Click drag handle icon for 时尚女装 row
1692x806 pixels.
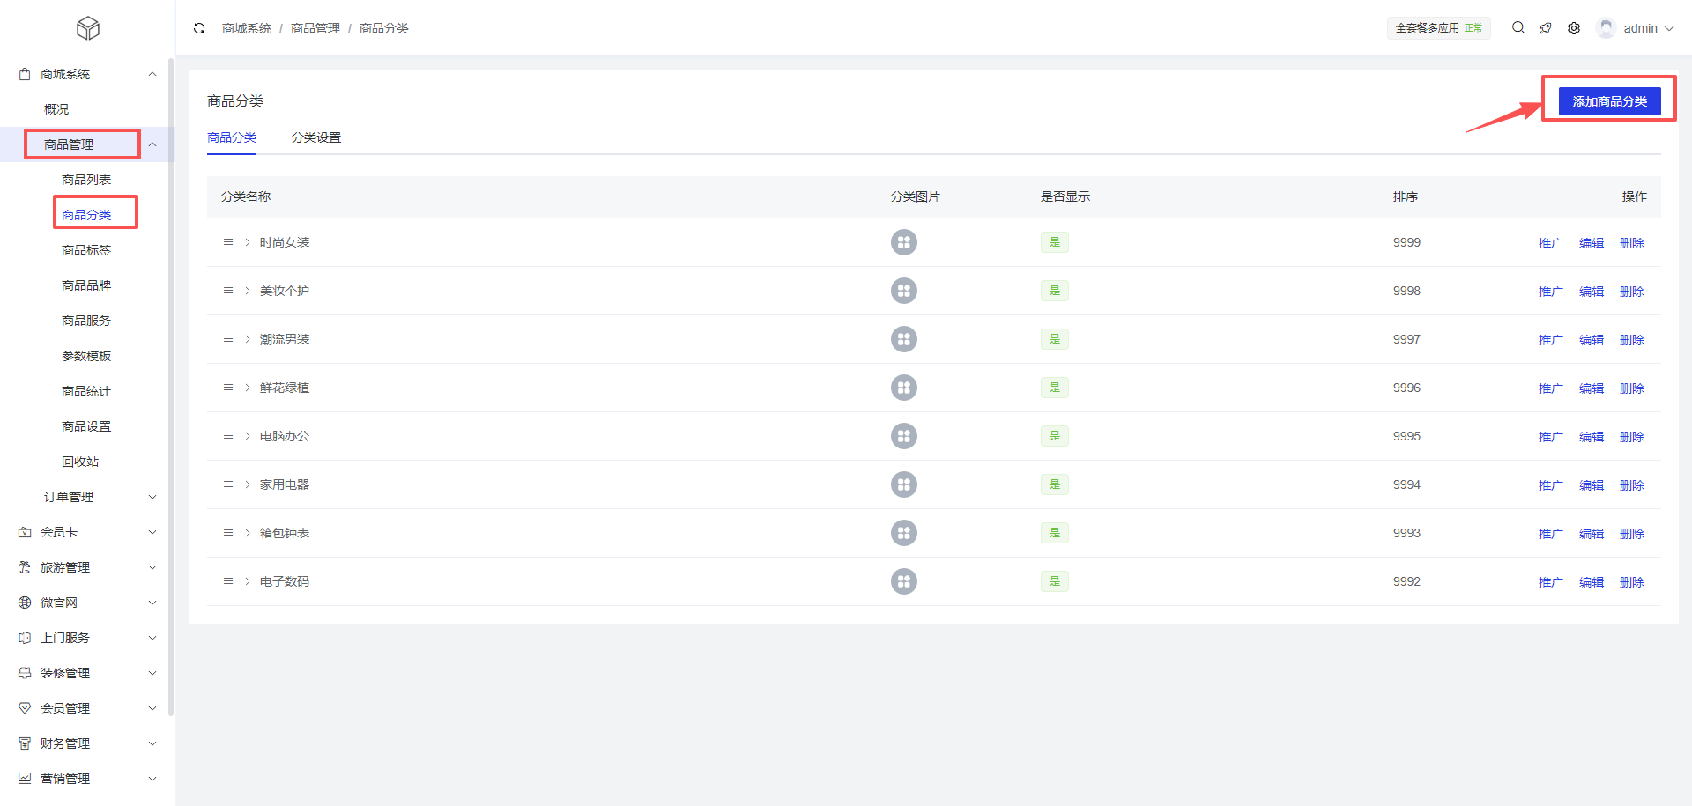coord(228,242)
